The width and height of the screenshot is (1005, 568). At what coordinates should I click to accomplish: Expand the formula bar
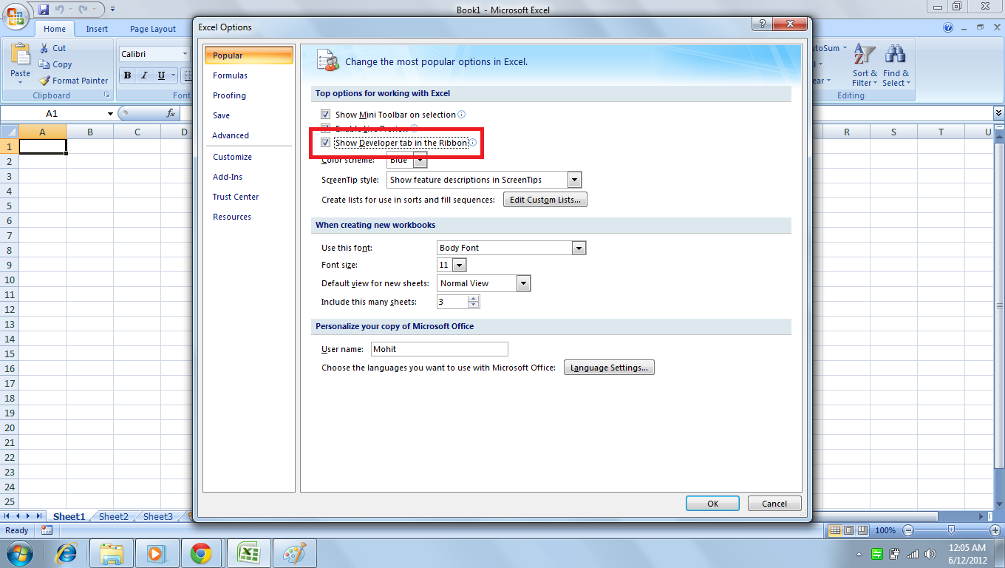tap(999, 113)
